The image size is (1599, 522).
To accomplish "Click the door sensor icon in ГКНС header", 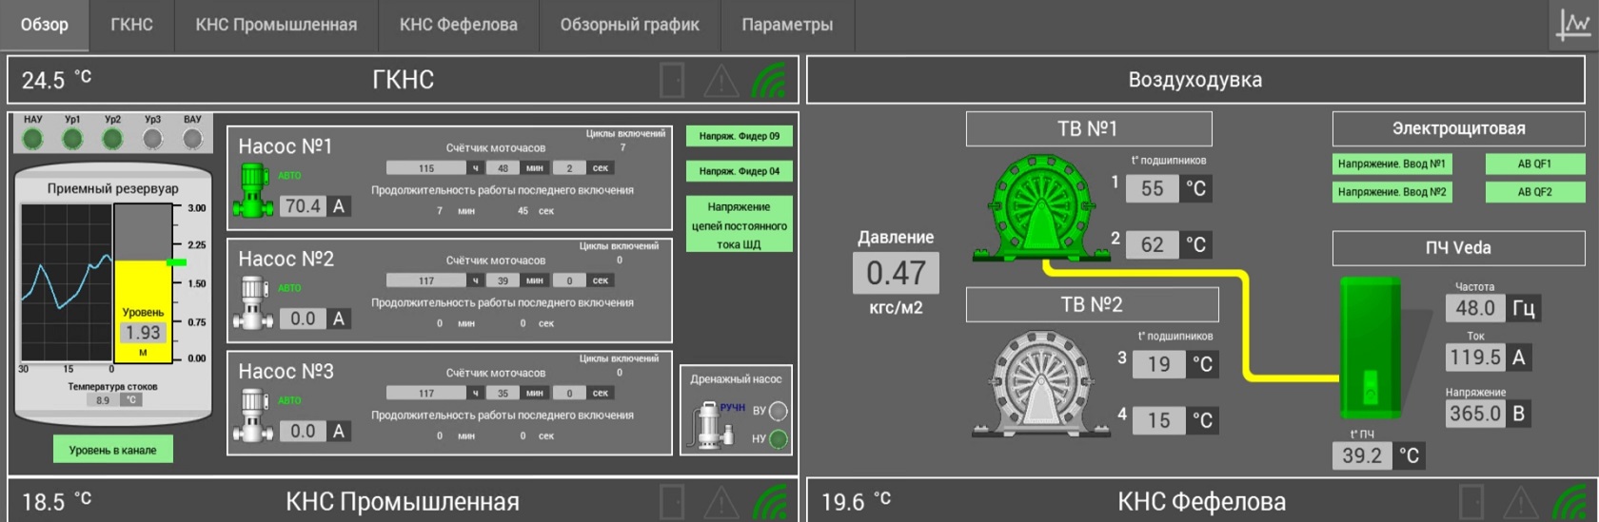I will [x=672, y=80].
